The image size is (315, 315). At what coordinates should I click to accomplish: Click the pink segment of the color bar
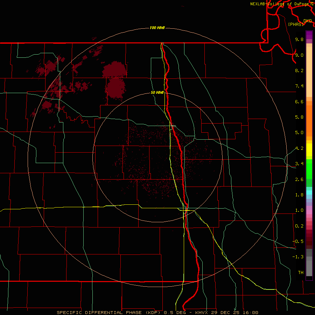click(309, 212)
